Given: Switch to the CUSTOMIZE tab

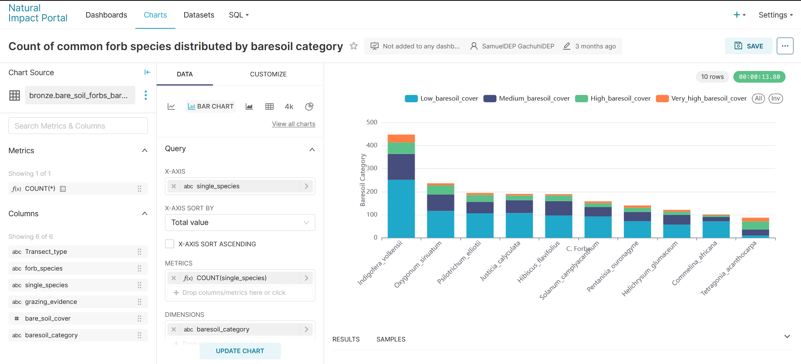Looking at the screenshot, I should click(268, 74).
